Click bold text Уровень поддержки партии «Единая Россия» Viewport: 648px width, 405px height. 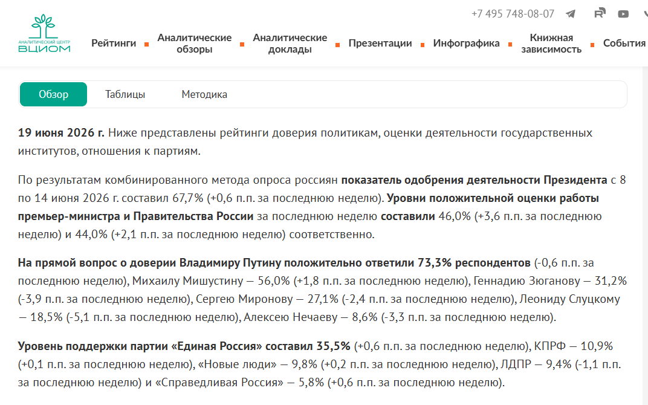140,346
